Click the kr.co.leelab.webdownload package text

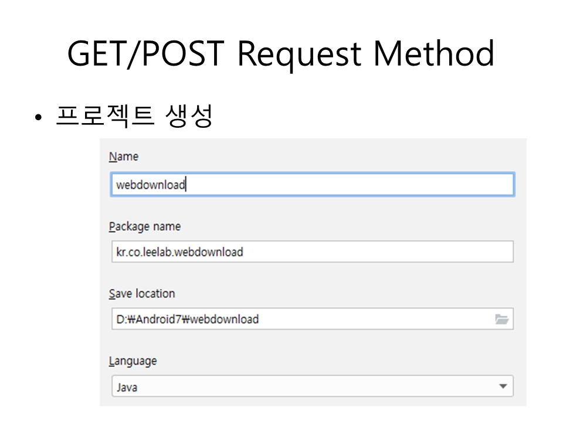pyautogui.click(x=179, y=253)
